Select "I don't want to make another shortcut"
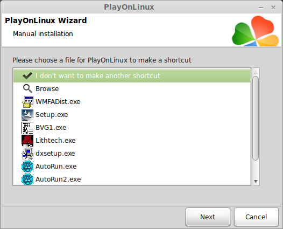283x229 pixels. point(132,76)
